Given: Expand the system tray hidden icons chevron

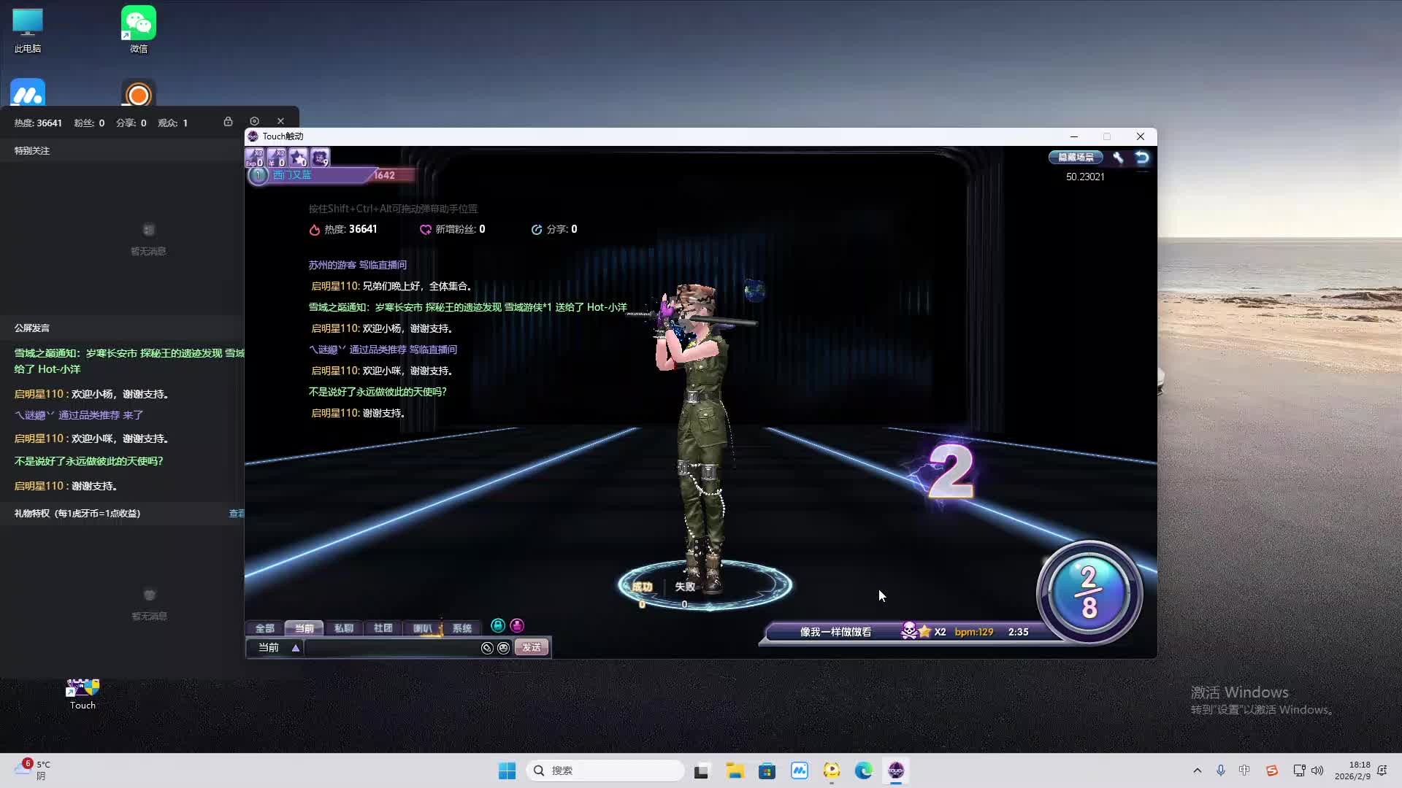Looking at the screenshot, I should click(x=1197, y=770).
